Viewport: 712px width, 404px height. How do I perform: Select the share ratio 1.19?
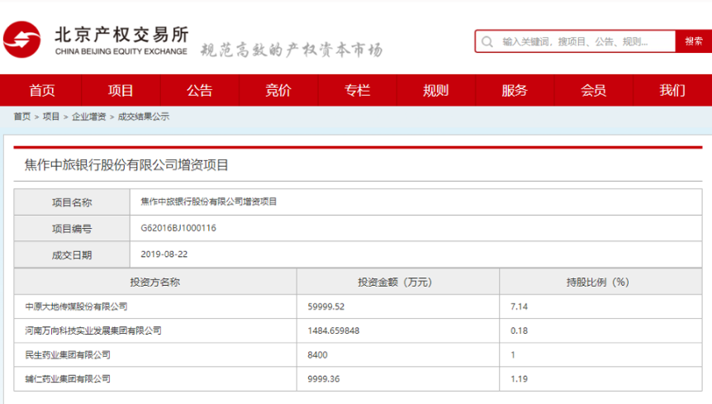(x=519, y=378)
